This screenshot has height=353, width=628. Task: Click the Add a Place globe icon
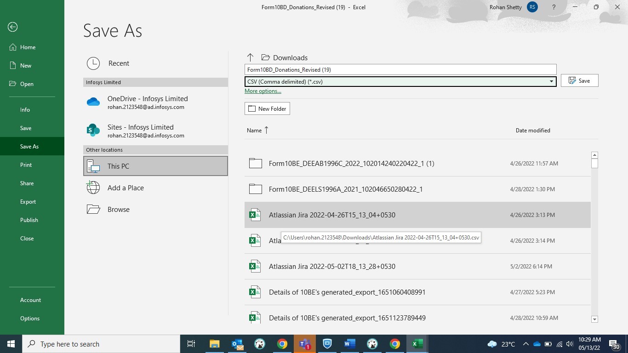point(93,188)
